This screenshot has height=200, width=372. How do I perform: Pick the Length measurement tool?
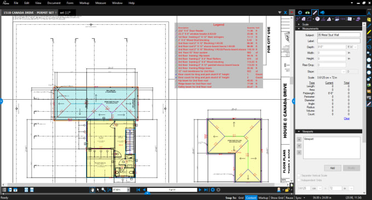(x=298, y=19)
